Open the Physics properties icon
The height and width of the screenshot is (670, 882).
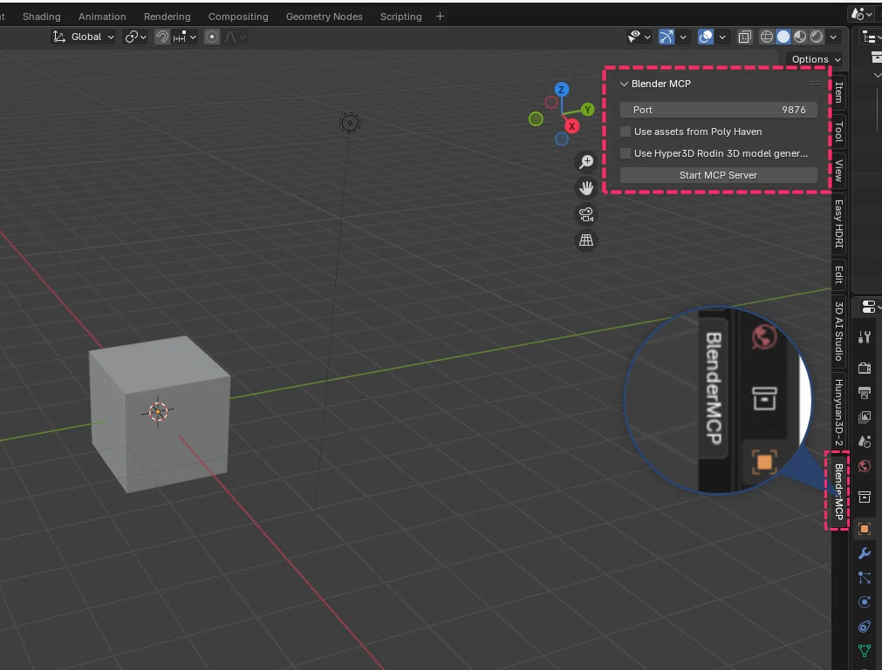[865, 602]
